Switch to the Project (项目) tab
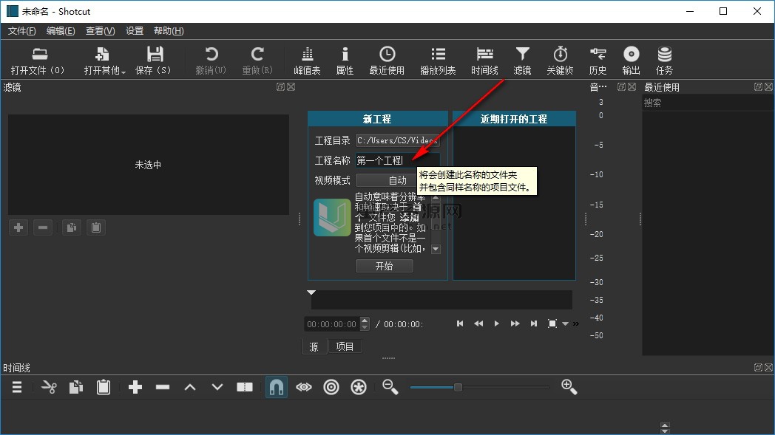 coord(345,346)
